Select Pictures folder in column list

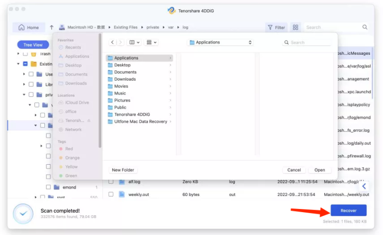(139, 101)
